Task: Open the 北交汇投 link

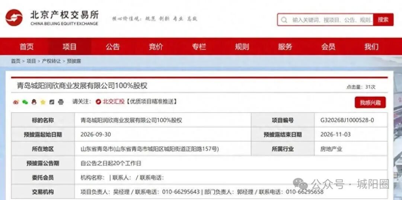Action: tap(114, 101)
